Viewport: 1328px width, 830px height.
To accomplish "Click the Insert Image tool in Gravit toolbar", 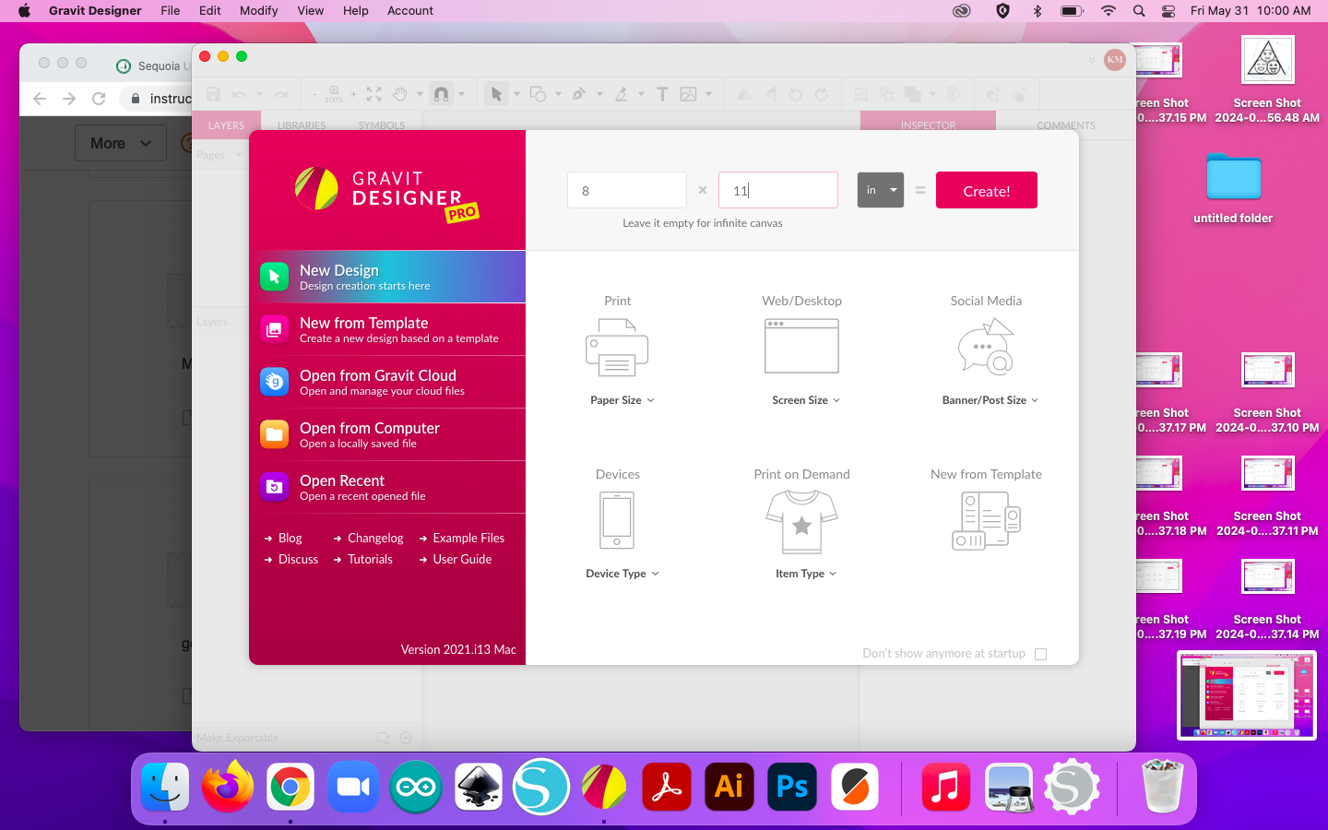I will coord(688,94).
